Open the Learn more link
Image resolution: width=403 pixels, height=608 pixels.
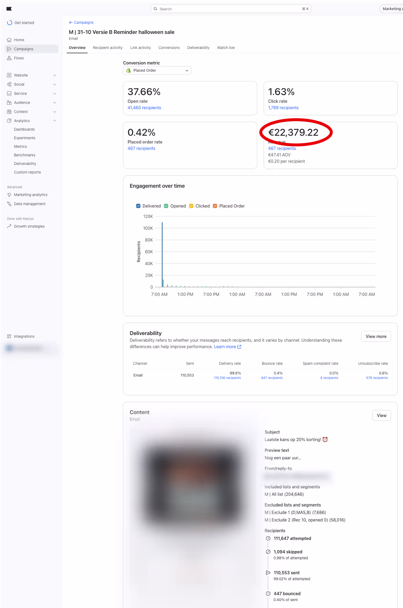pyautogui.click(x=225, y=347)
